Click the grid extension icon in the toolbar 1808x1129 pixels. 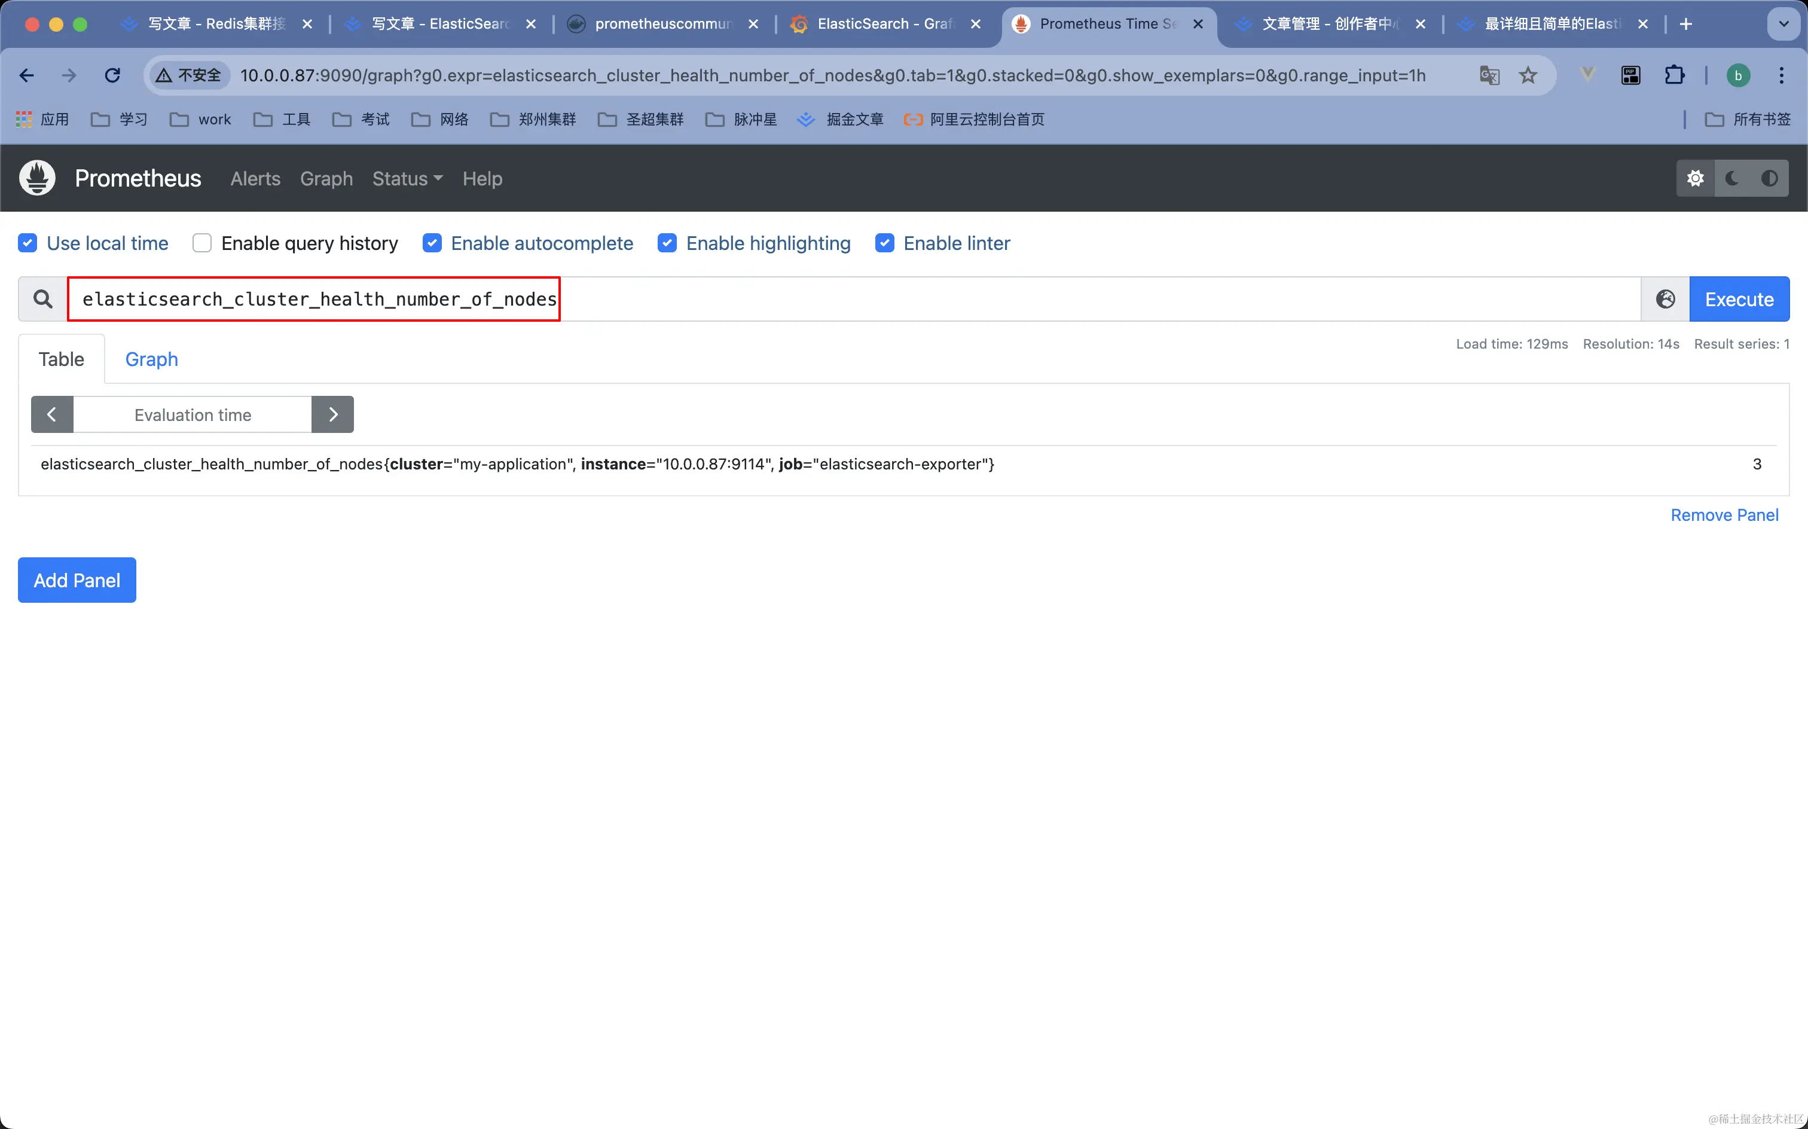pos(1631,75)
